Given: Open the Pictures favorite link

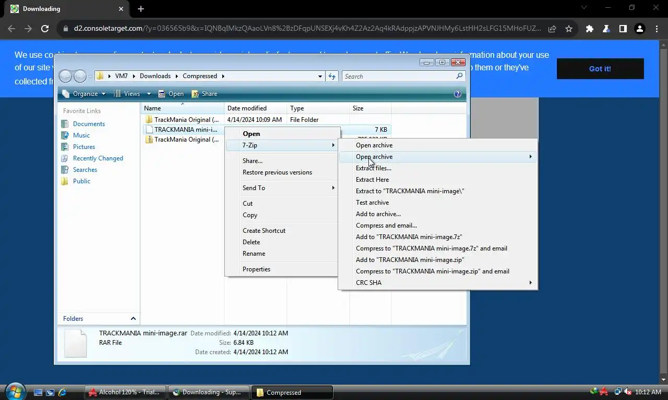Looking at the screenshot, I should [84, 147].
